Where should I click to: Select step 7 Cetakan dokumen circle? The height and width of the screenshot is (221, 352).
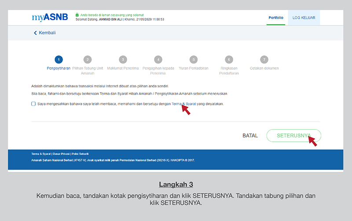pos(264,59)
